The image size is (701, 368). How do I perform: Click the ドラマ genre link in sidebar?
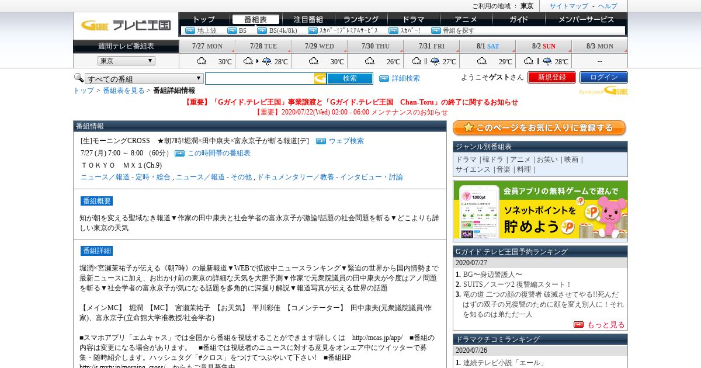(x=466, y=159)
